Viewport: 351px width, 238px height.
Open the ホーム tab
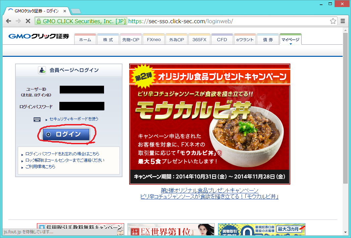point(85,39)
